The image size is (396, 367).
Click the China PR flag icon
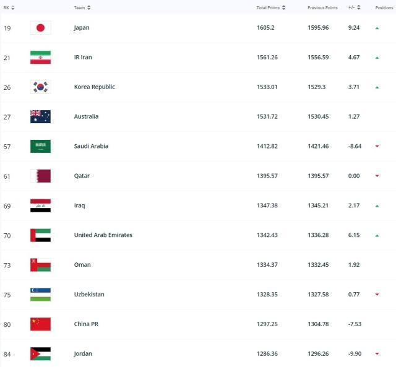tap(40, 324)
